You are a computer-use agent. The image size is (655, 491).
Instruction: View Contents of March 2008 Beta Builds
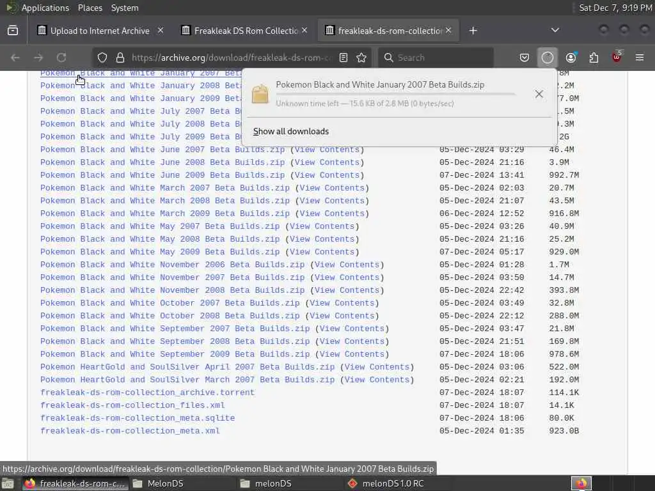(x=332, y=201)
